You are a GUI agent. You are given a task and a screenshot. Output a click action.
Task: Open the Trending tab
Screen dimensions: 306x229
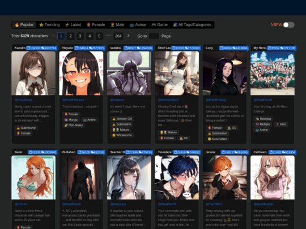click(49, 25)
